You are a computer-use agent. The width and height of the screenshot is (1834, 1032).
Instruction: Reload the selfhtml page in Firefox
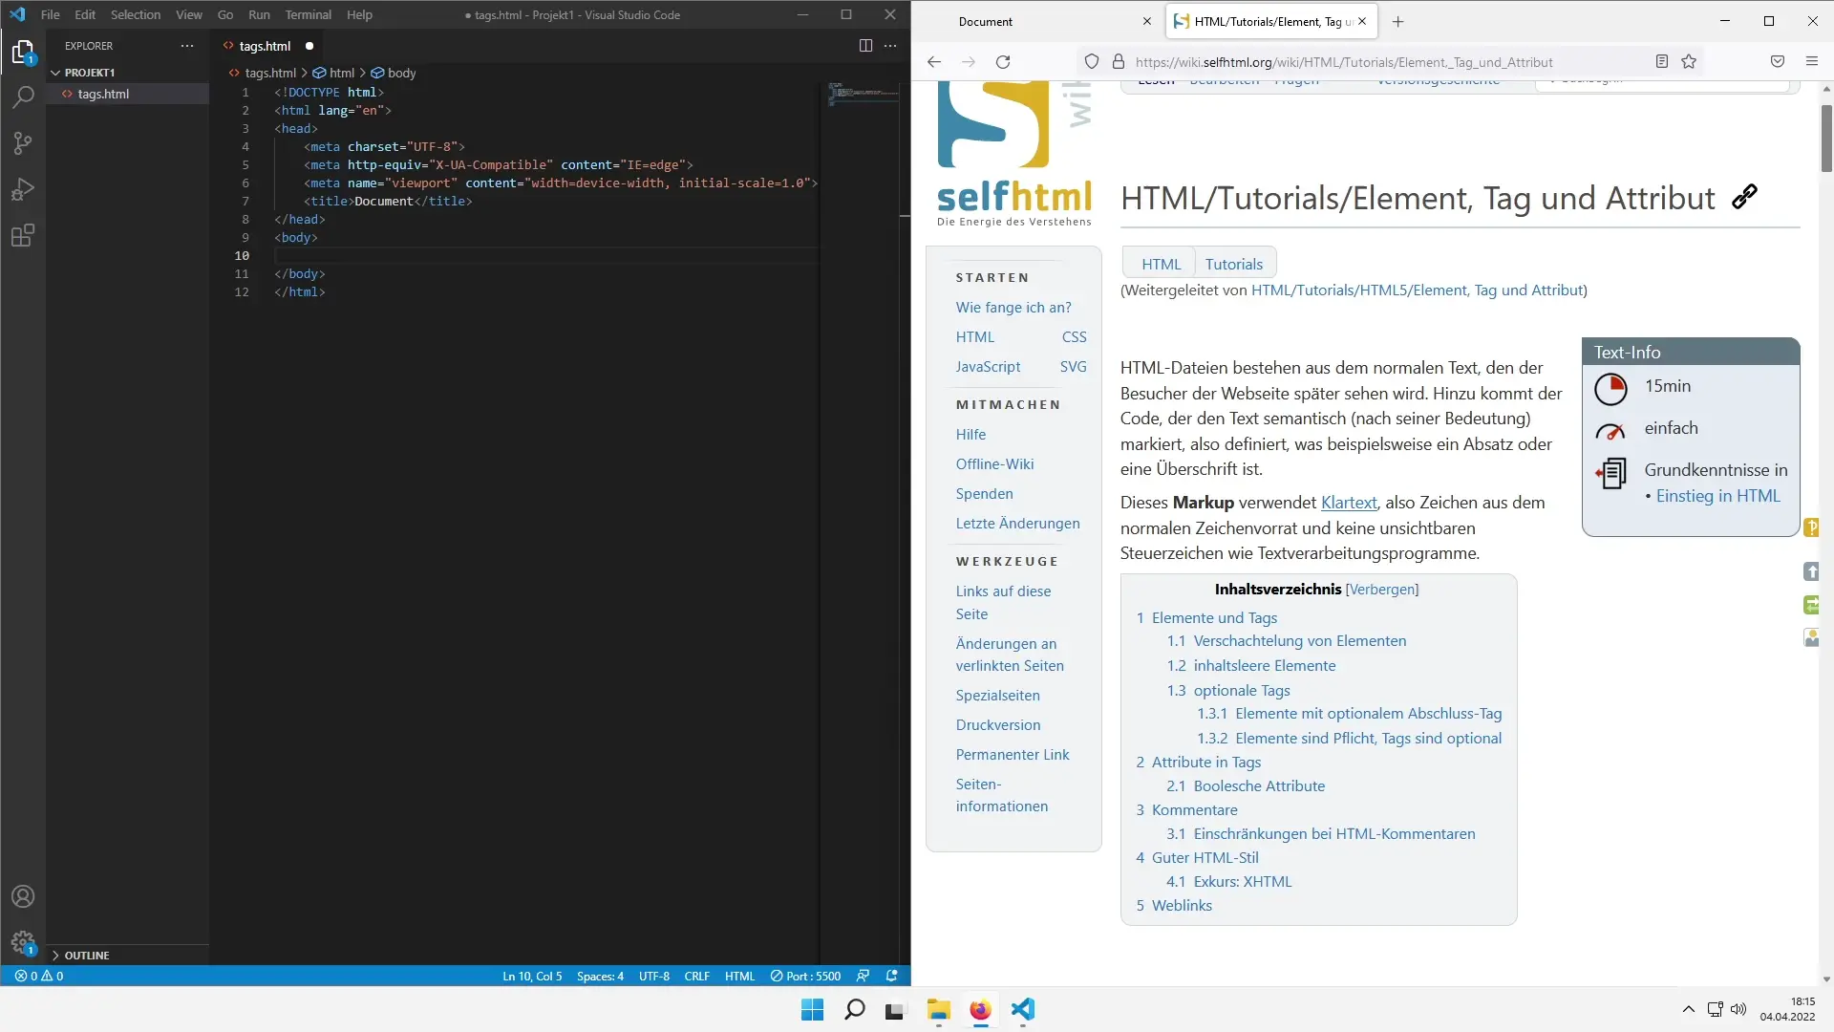click(1003, 62)
